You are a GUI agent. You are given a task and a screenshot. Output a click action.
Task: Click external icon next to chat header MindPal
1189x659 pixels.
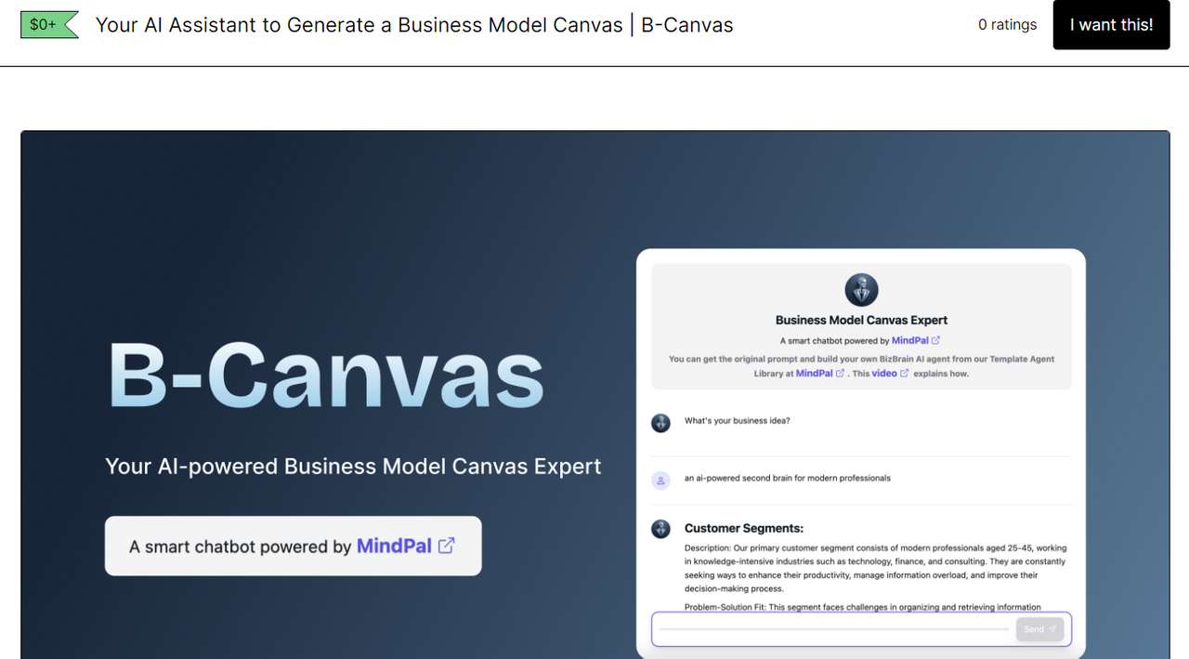pyautogui.click(x=935, y=340)
